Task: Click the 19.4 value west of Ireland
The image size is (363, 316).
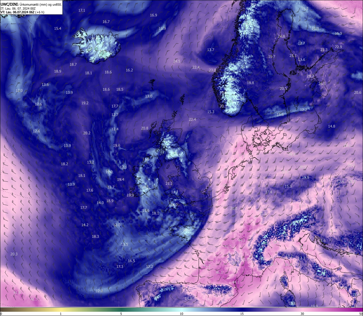Action: [121, 179]
